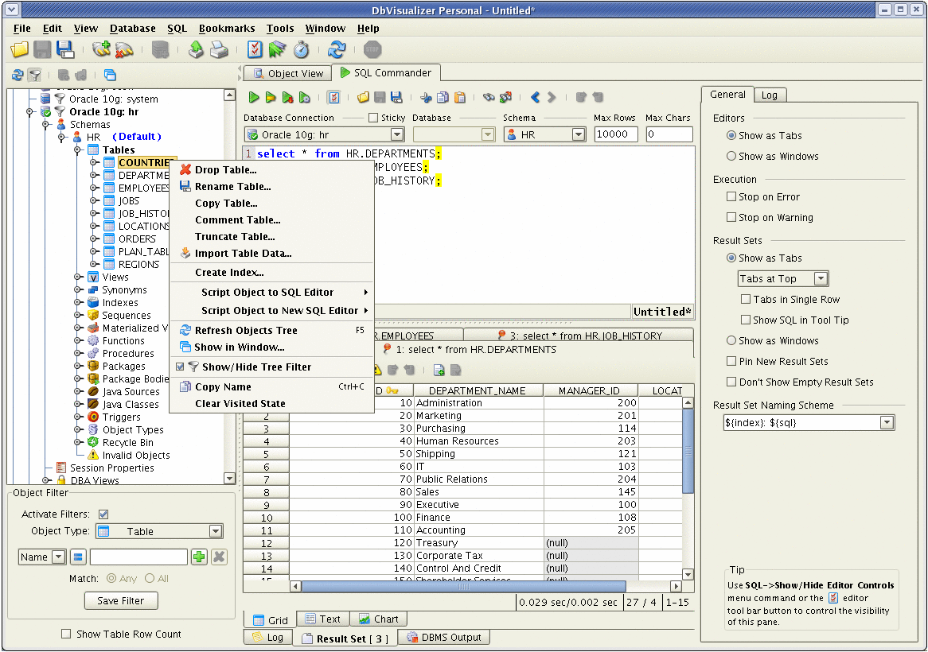This screenshot has height=652, width=928.
Task: Run SQL with the green execute arrow
Action: point(254,98)
